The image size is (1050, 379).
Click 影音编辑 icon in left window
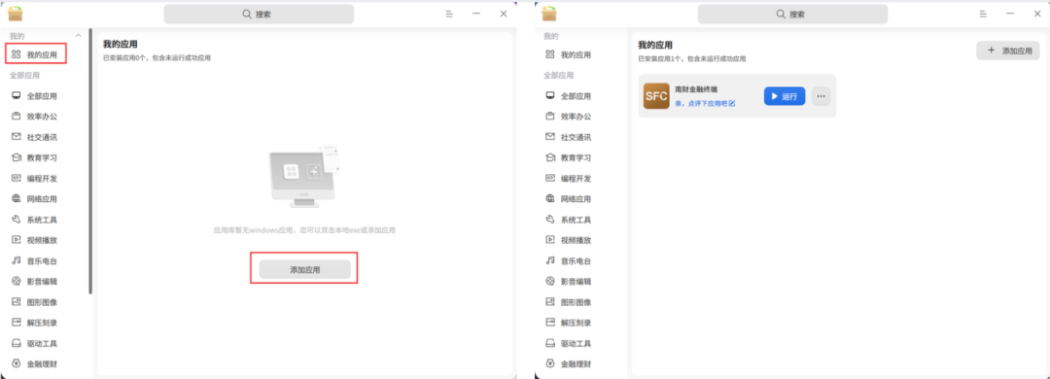[x=17, y=281]
